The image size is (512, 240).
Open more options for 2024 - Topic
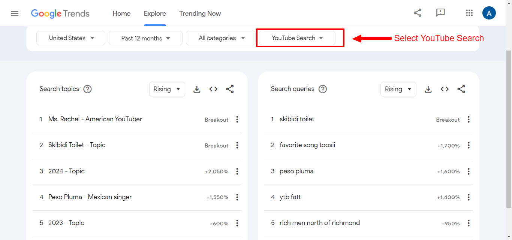[237, 171]
